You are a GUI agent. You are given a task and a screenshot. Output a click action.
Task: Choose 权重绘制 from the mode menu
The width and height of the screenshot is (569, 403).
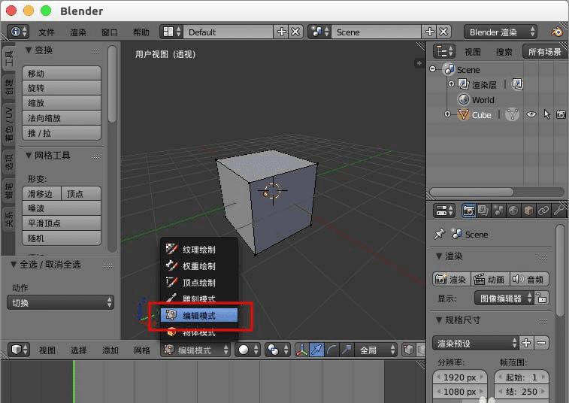pyautogui.click(x=199, y=265)
